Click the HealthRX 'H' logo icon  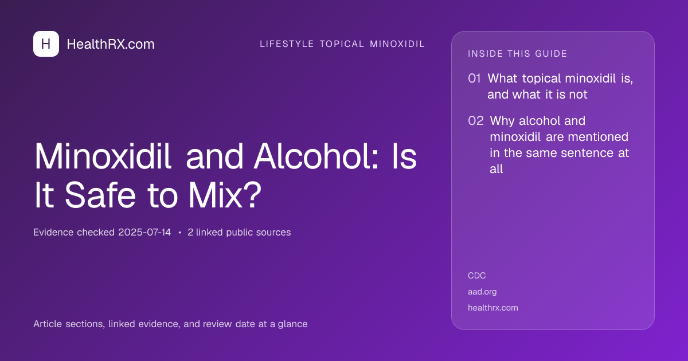point(46,44)
